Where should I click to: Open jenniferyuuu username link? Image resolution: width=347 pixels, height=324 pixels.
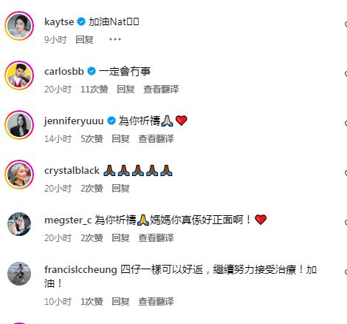coord(74,121)
